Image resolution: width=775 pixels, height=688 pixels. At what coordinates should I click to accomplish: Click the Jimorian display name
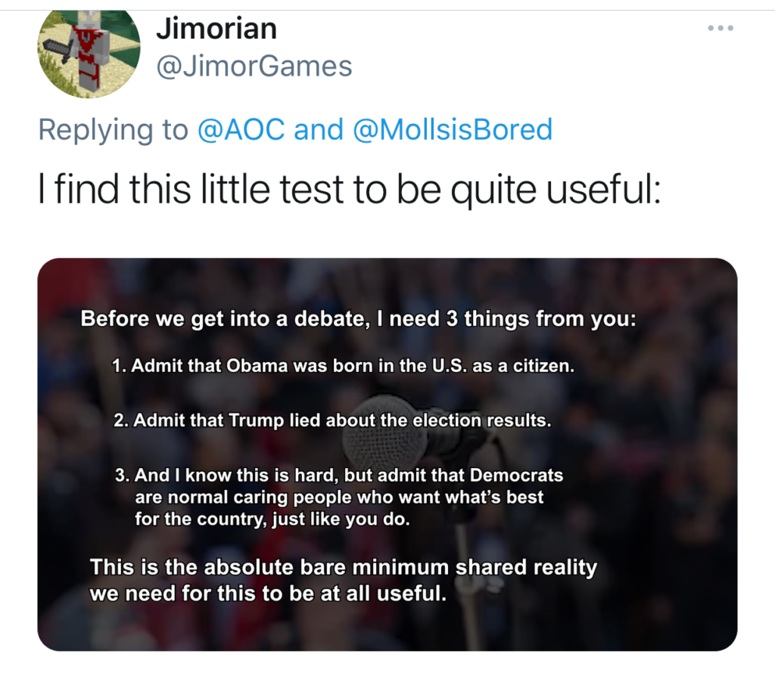[x=216, y=29]
